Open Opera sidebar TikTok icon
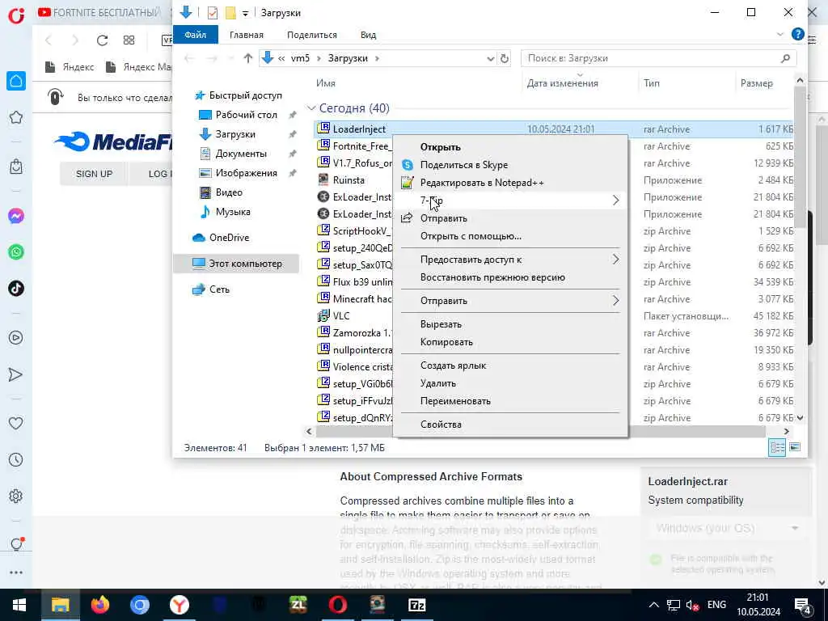 (16, 289)
